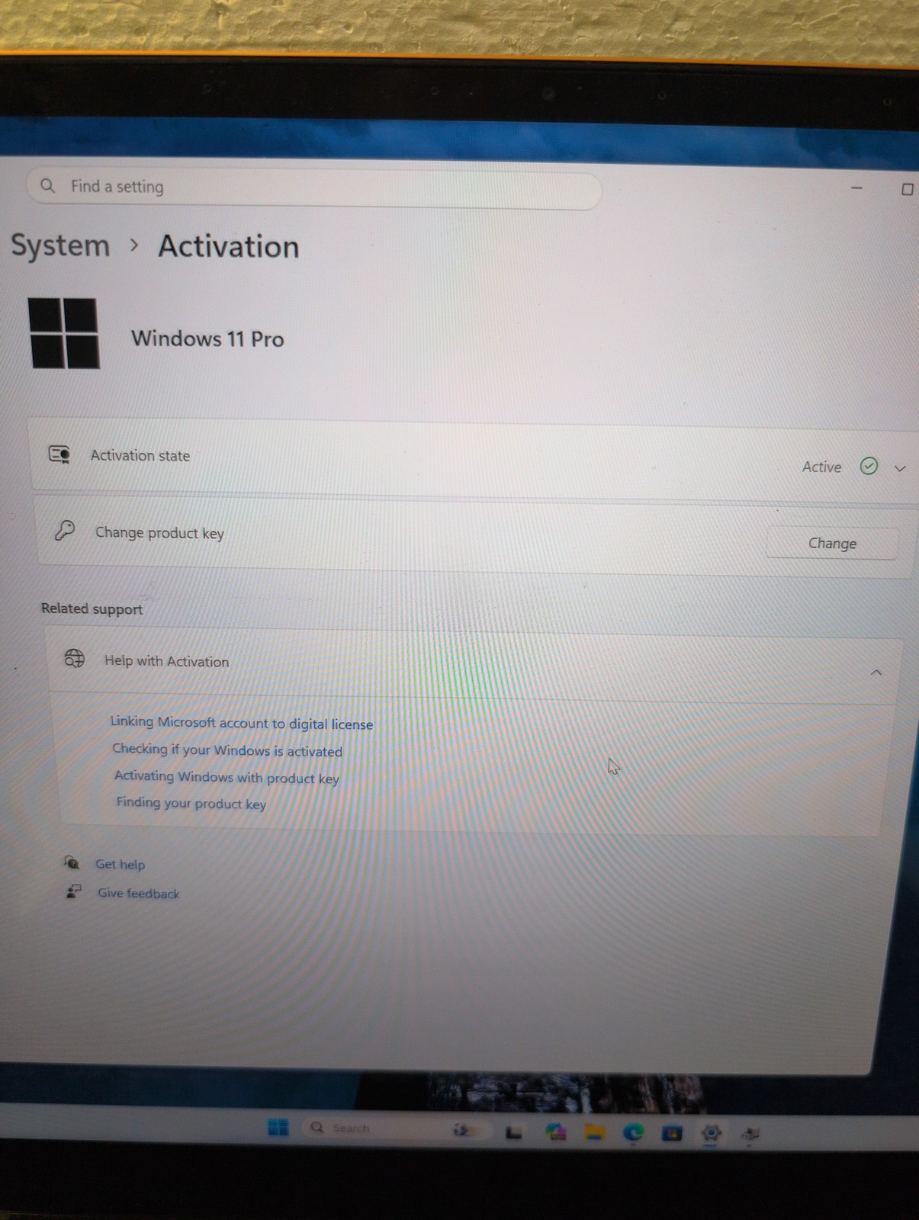Click the Activation state label text
Screen dimensions: 919x1220
pyautogui.click(x=140, y=455)
